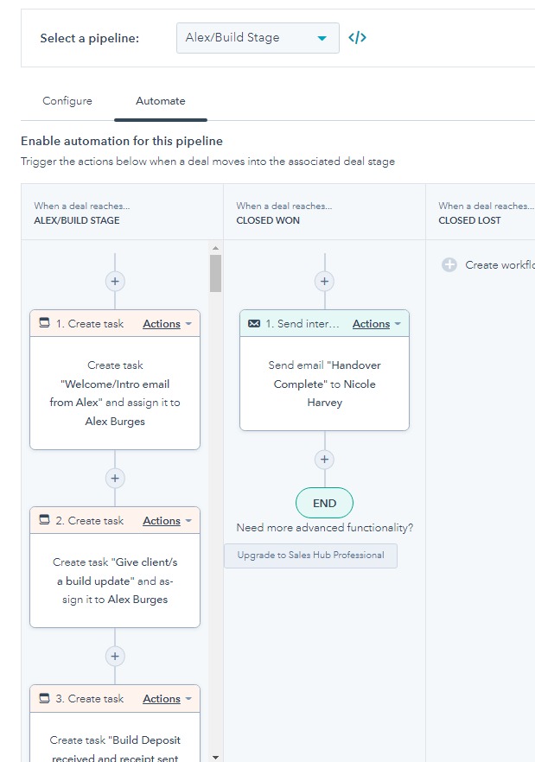Click the plus icon between step 2 and step 3
The width and height of the screenshot is (535, 762).
click(114, 656)
